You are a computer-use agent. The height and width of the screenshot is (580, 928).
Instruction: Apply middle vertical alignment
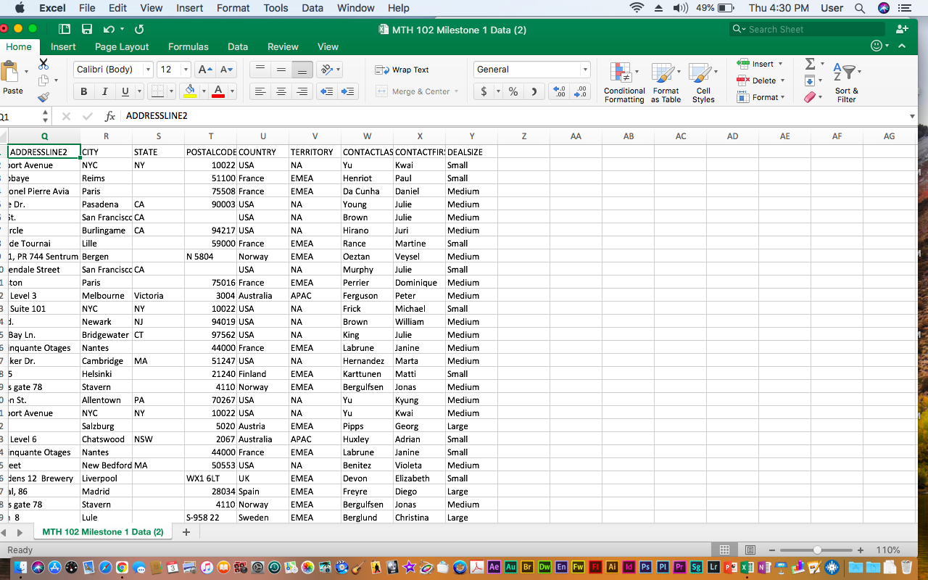coord(281,70)
